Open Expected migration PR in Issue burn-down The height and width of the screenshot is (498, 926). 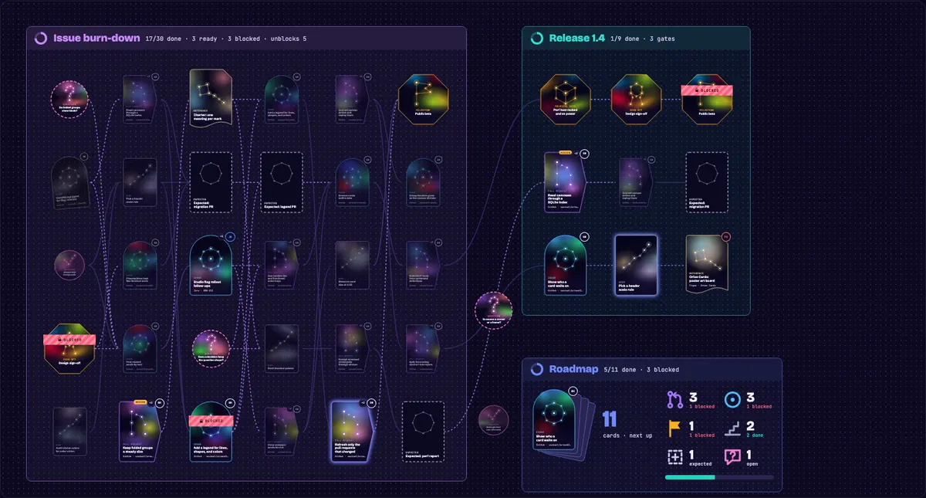[211, 182]
